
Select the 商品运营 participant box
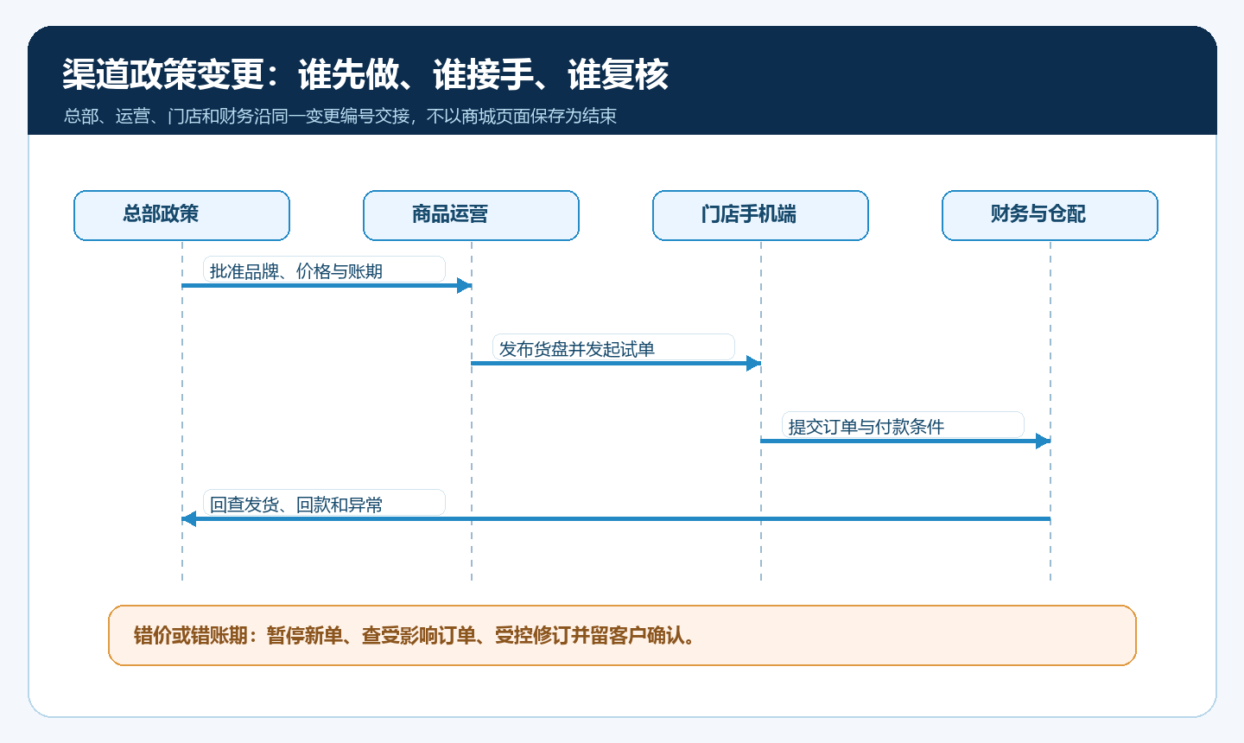click(471, 215)
